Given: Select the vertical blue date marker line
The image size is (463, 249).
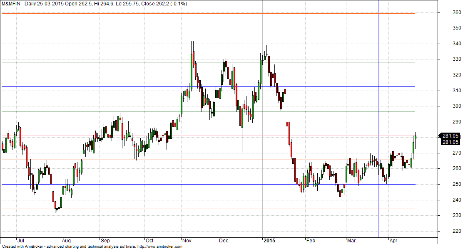Looking at the screenshot, I should click(x=378, y=125).
